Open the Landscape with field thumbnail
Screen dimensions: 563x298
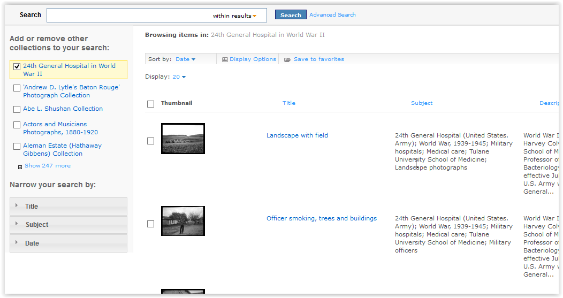coord(182,139)
